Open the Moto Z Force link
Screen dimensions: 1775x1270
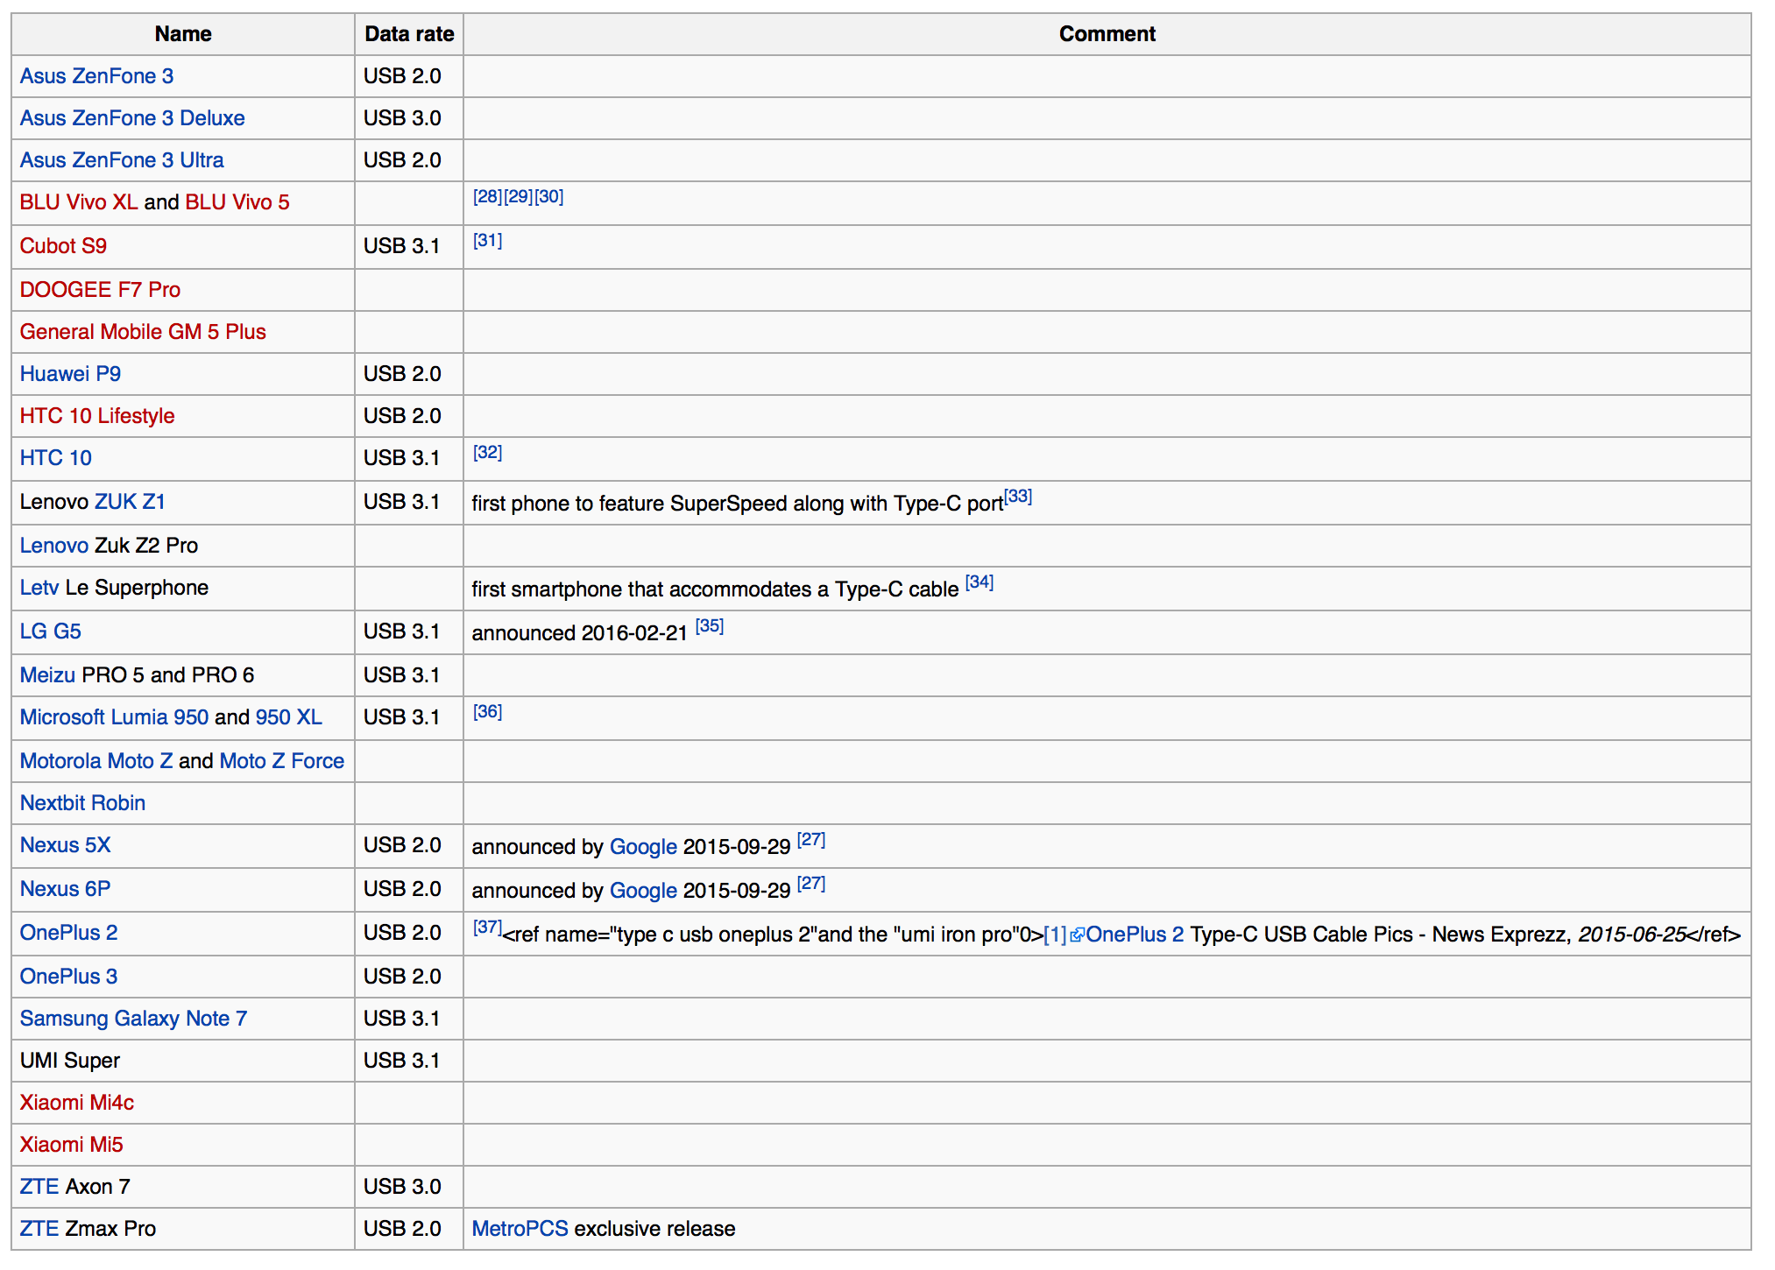pyautogui.click(x=282, y=761)
